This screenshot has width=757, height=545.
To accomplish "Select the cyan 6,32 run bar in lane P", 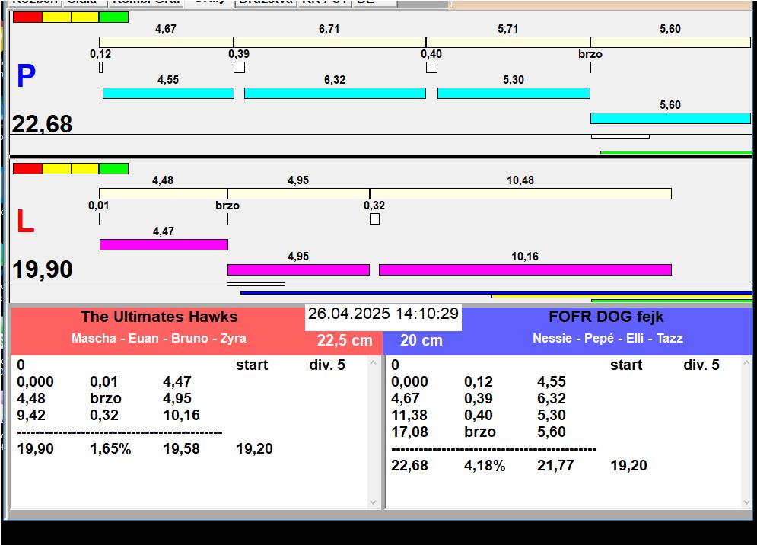I will click(x=335, y=93).
